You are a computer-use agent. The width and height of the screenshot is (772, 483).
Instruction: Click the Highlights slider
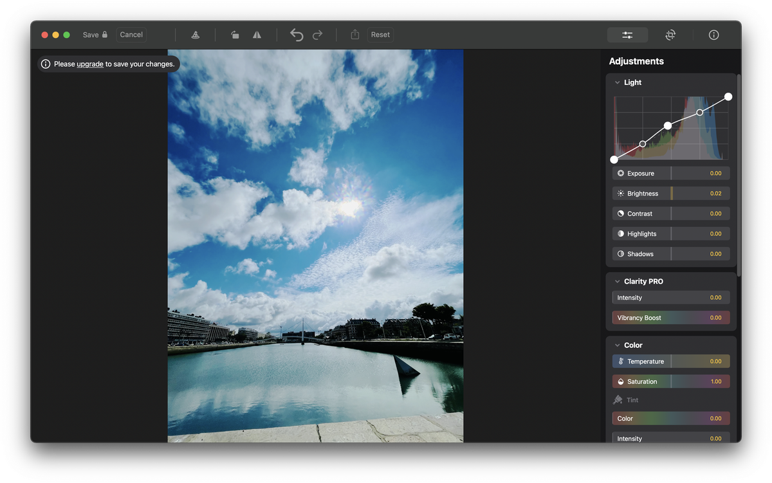coord(671,233)
